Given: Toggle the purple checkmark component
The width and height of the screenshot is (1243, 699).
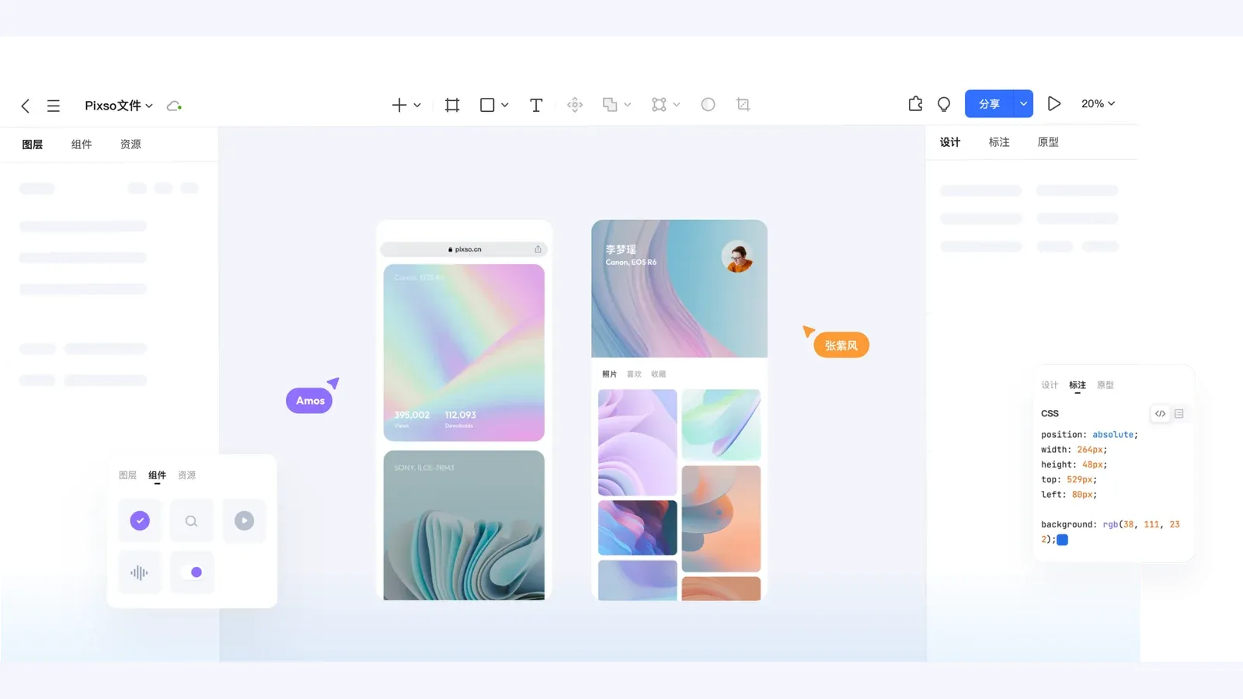Looking at the screenshot, I should coord(140,520).
